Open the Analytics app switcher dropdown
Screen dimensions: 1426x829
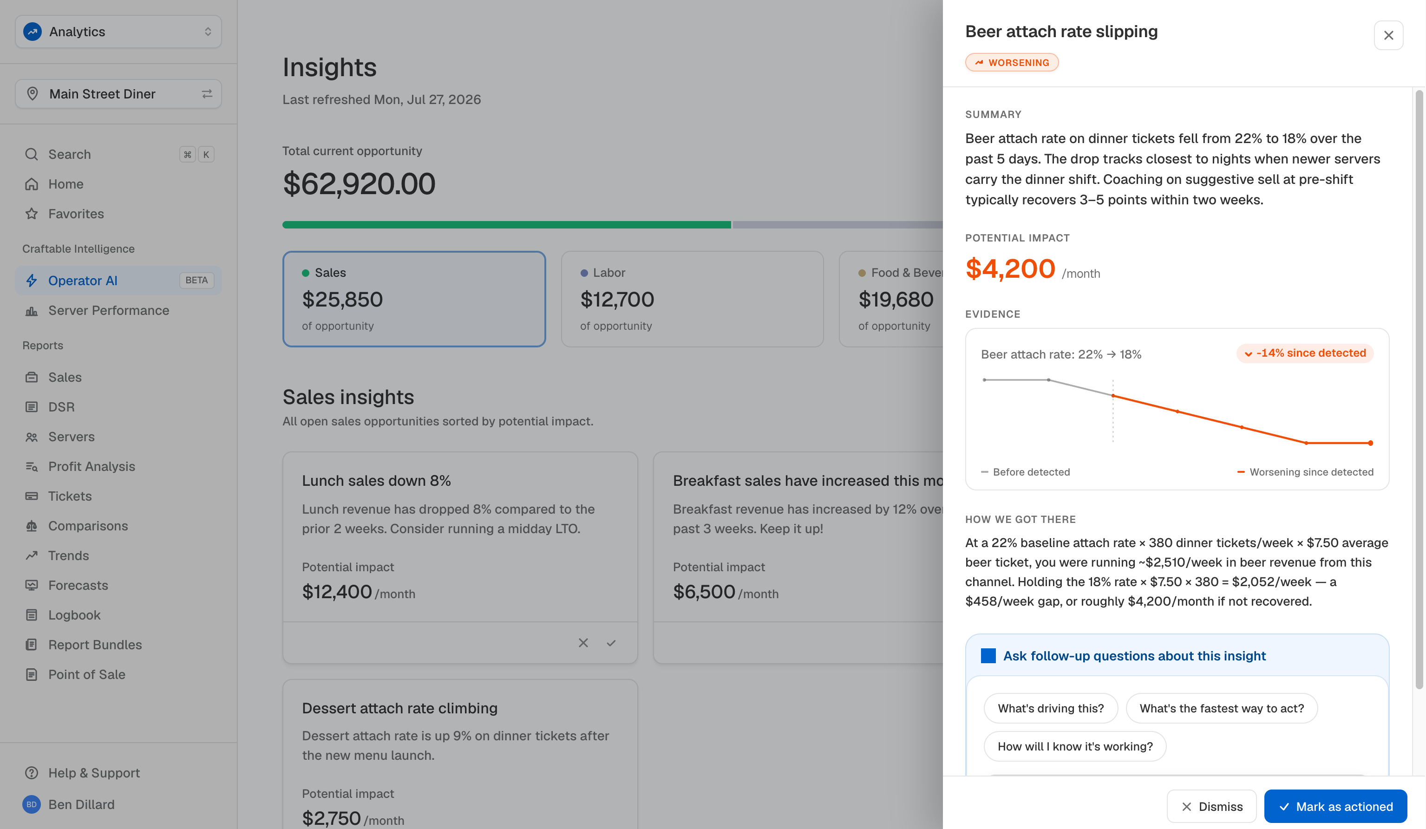[118, 32]
